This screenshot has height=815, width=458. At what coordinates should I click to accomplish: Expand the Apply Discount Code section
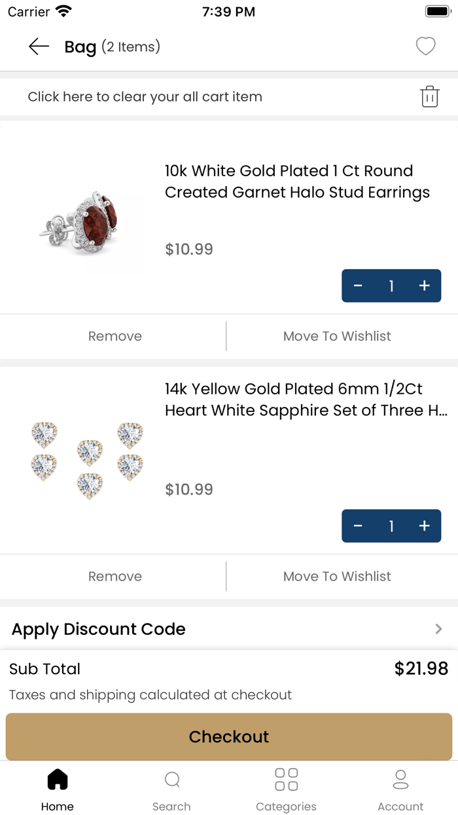tap(98, 629)
